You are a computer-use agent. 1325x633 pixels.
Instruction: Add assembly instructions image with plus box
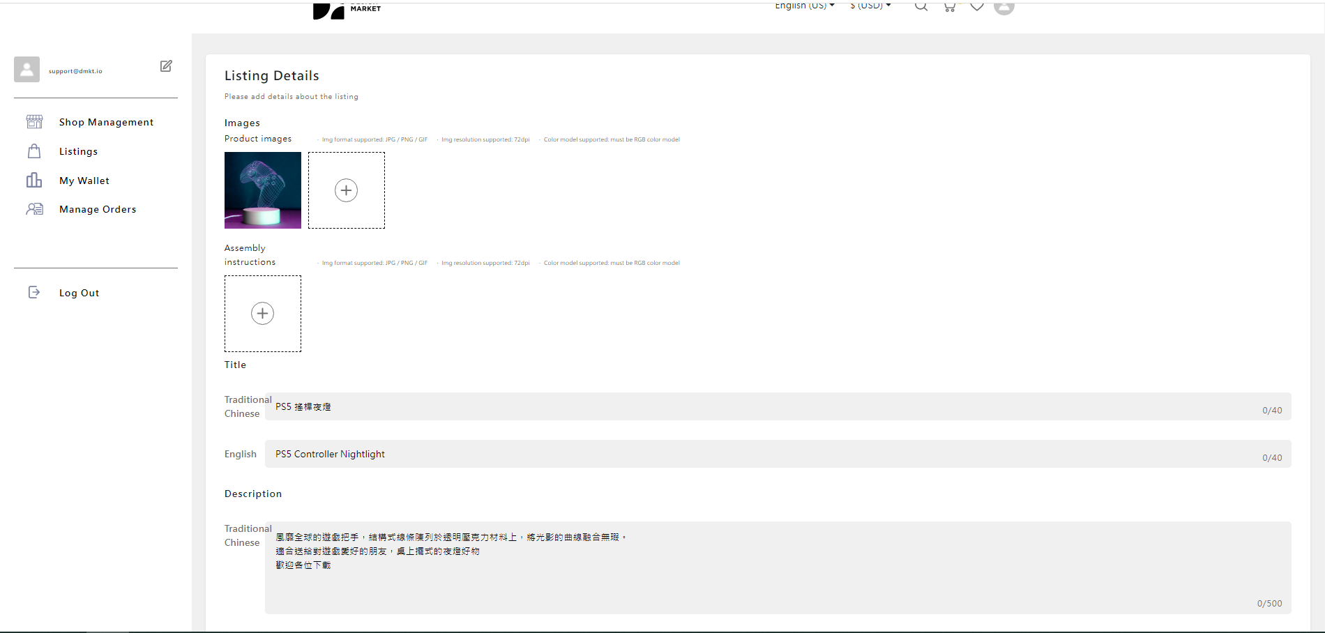(263, 314)
